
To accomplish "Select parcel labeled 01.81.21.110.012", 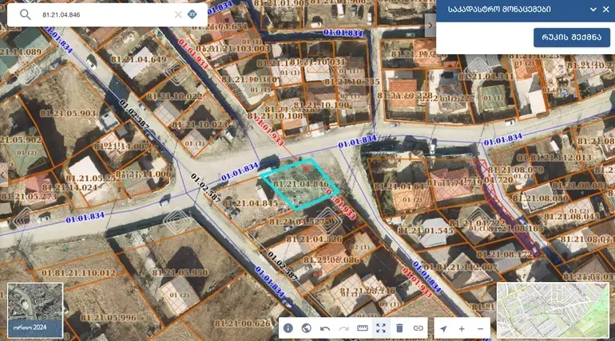I will point(78,273).
